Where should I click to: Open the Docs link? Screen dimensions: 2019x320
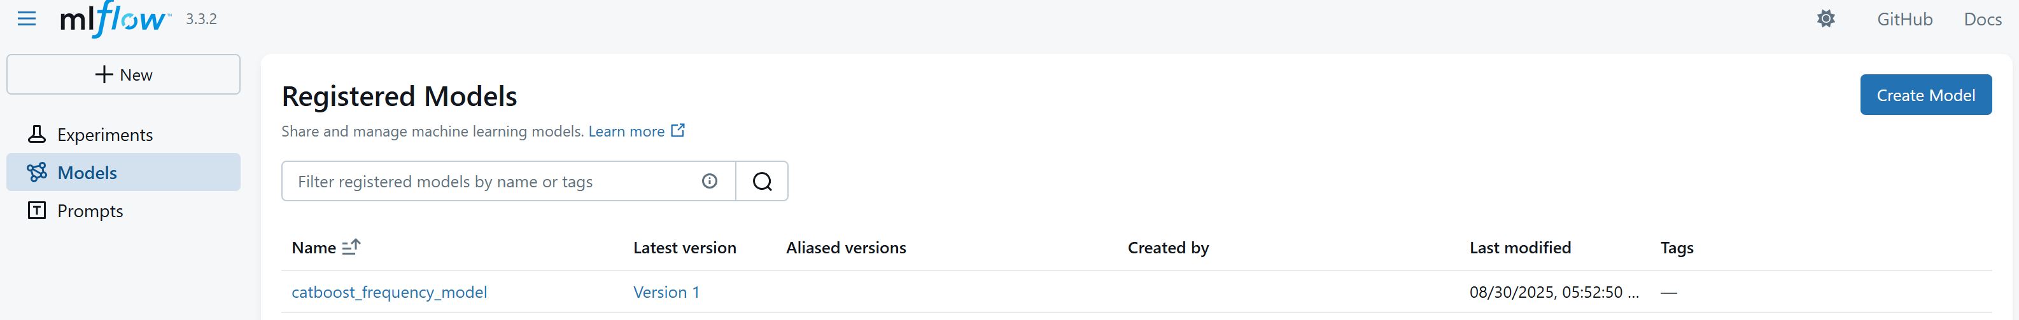(1982, 19)
